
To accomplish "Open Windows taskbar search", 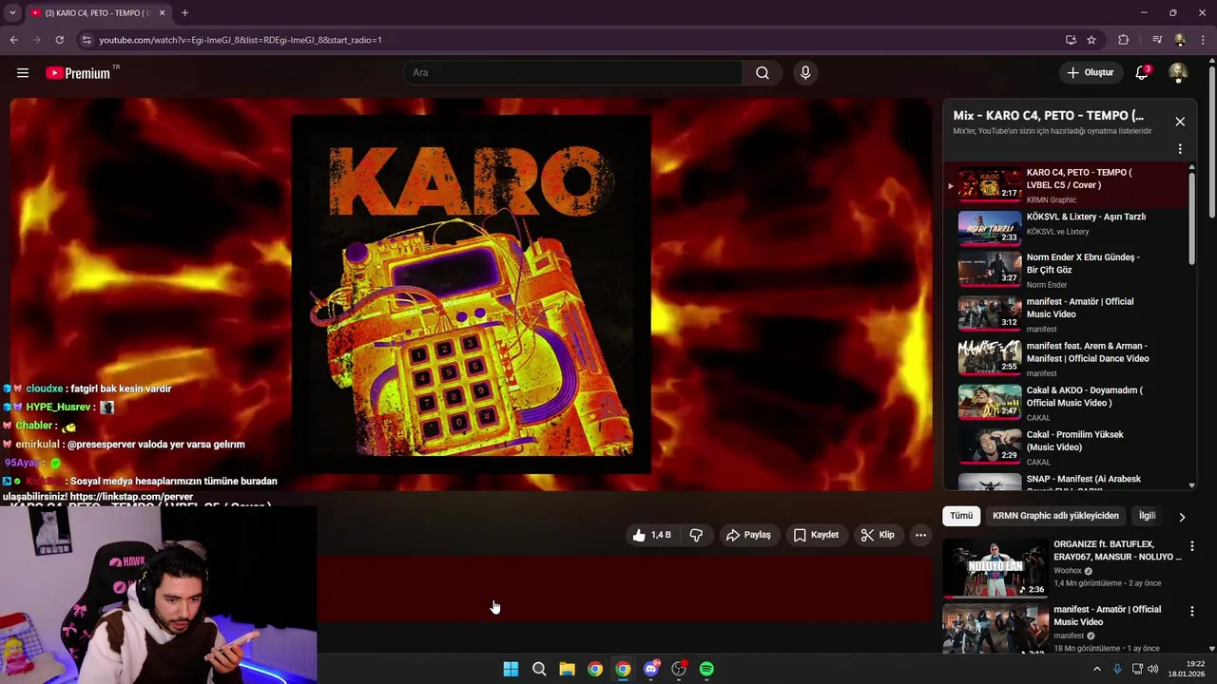I will tap(539, 669).
